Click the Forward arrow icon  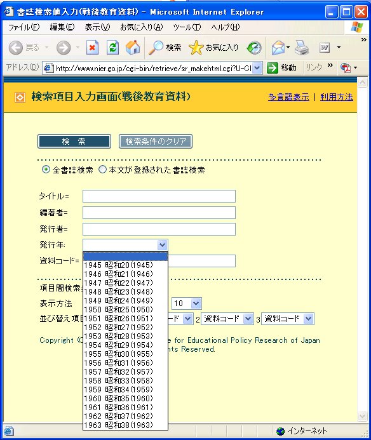pyautogui.click(x=64, y=48)
